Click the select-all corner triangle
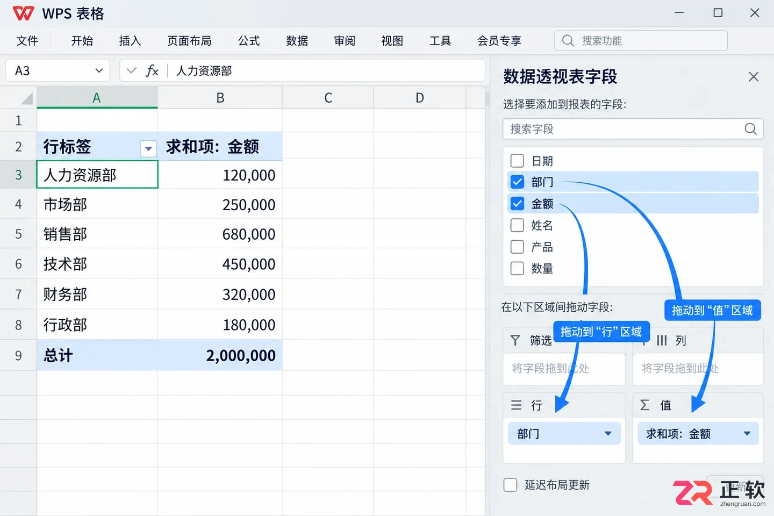This screenshot has width=774, height=516. pos(26,98)
